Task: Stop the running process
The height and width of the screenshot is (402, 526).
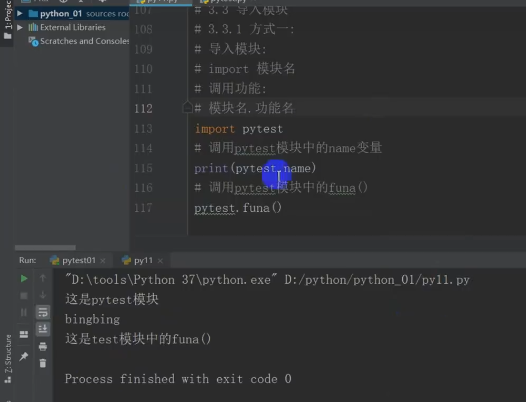Action: (x=23, y=296)
